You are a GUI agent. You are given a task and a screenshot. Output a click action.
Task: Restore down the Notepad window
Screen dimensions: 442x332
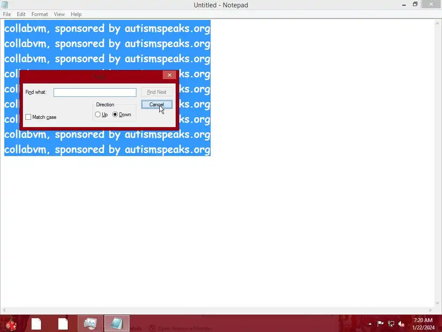coord(415,4)
